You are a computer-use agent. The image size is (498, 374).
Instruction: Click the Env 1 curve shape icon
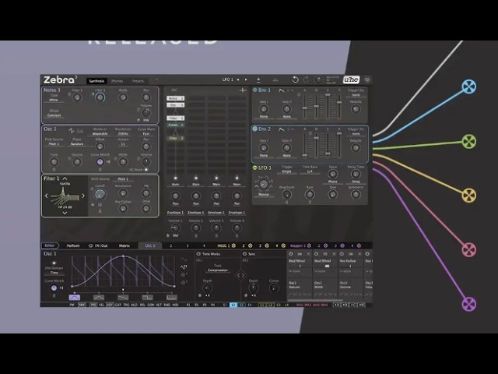click(281, 90)
